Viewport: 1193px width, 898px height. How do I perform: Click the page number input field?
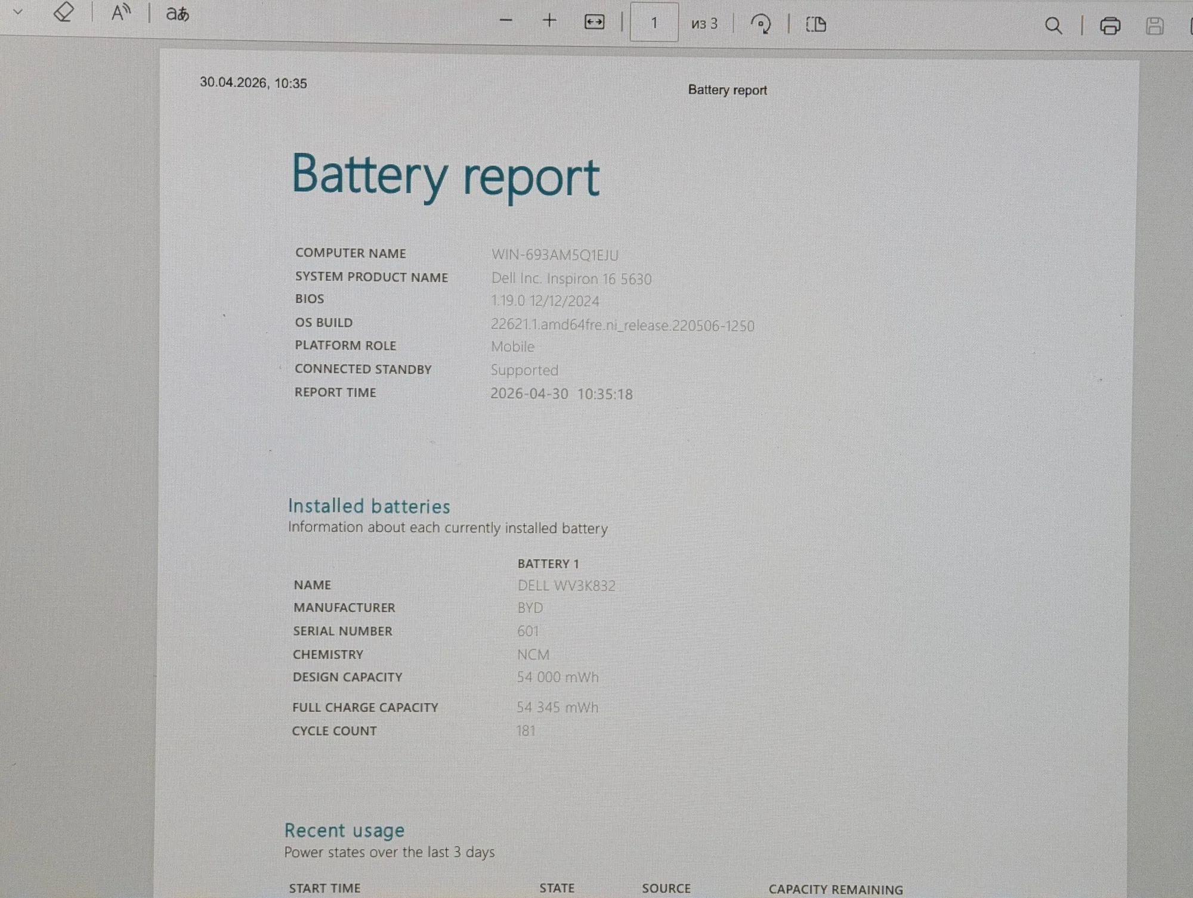pyautogui.click(x=654, y=23)
